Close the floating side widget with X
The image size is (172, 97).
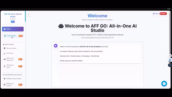[170, 56]
